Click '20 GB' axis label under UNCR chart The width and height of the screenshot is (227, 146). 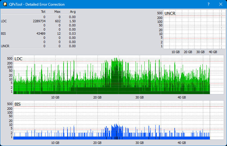pyautogui.click(x=188, y=52)
